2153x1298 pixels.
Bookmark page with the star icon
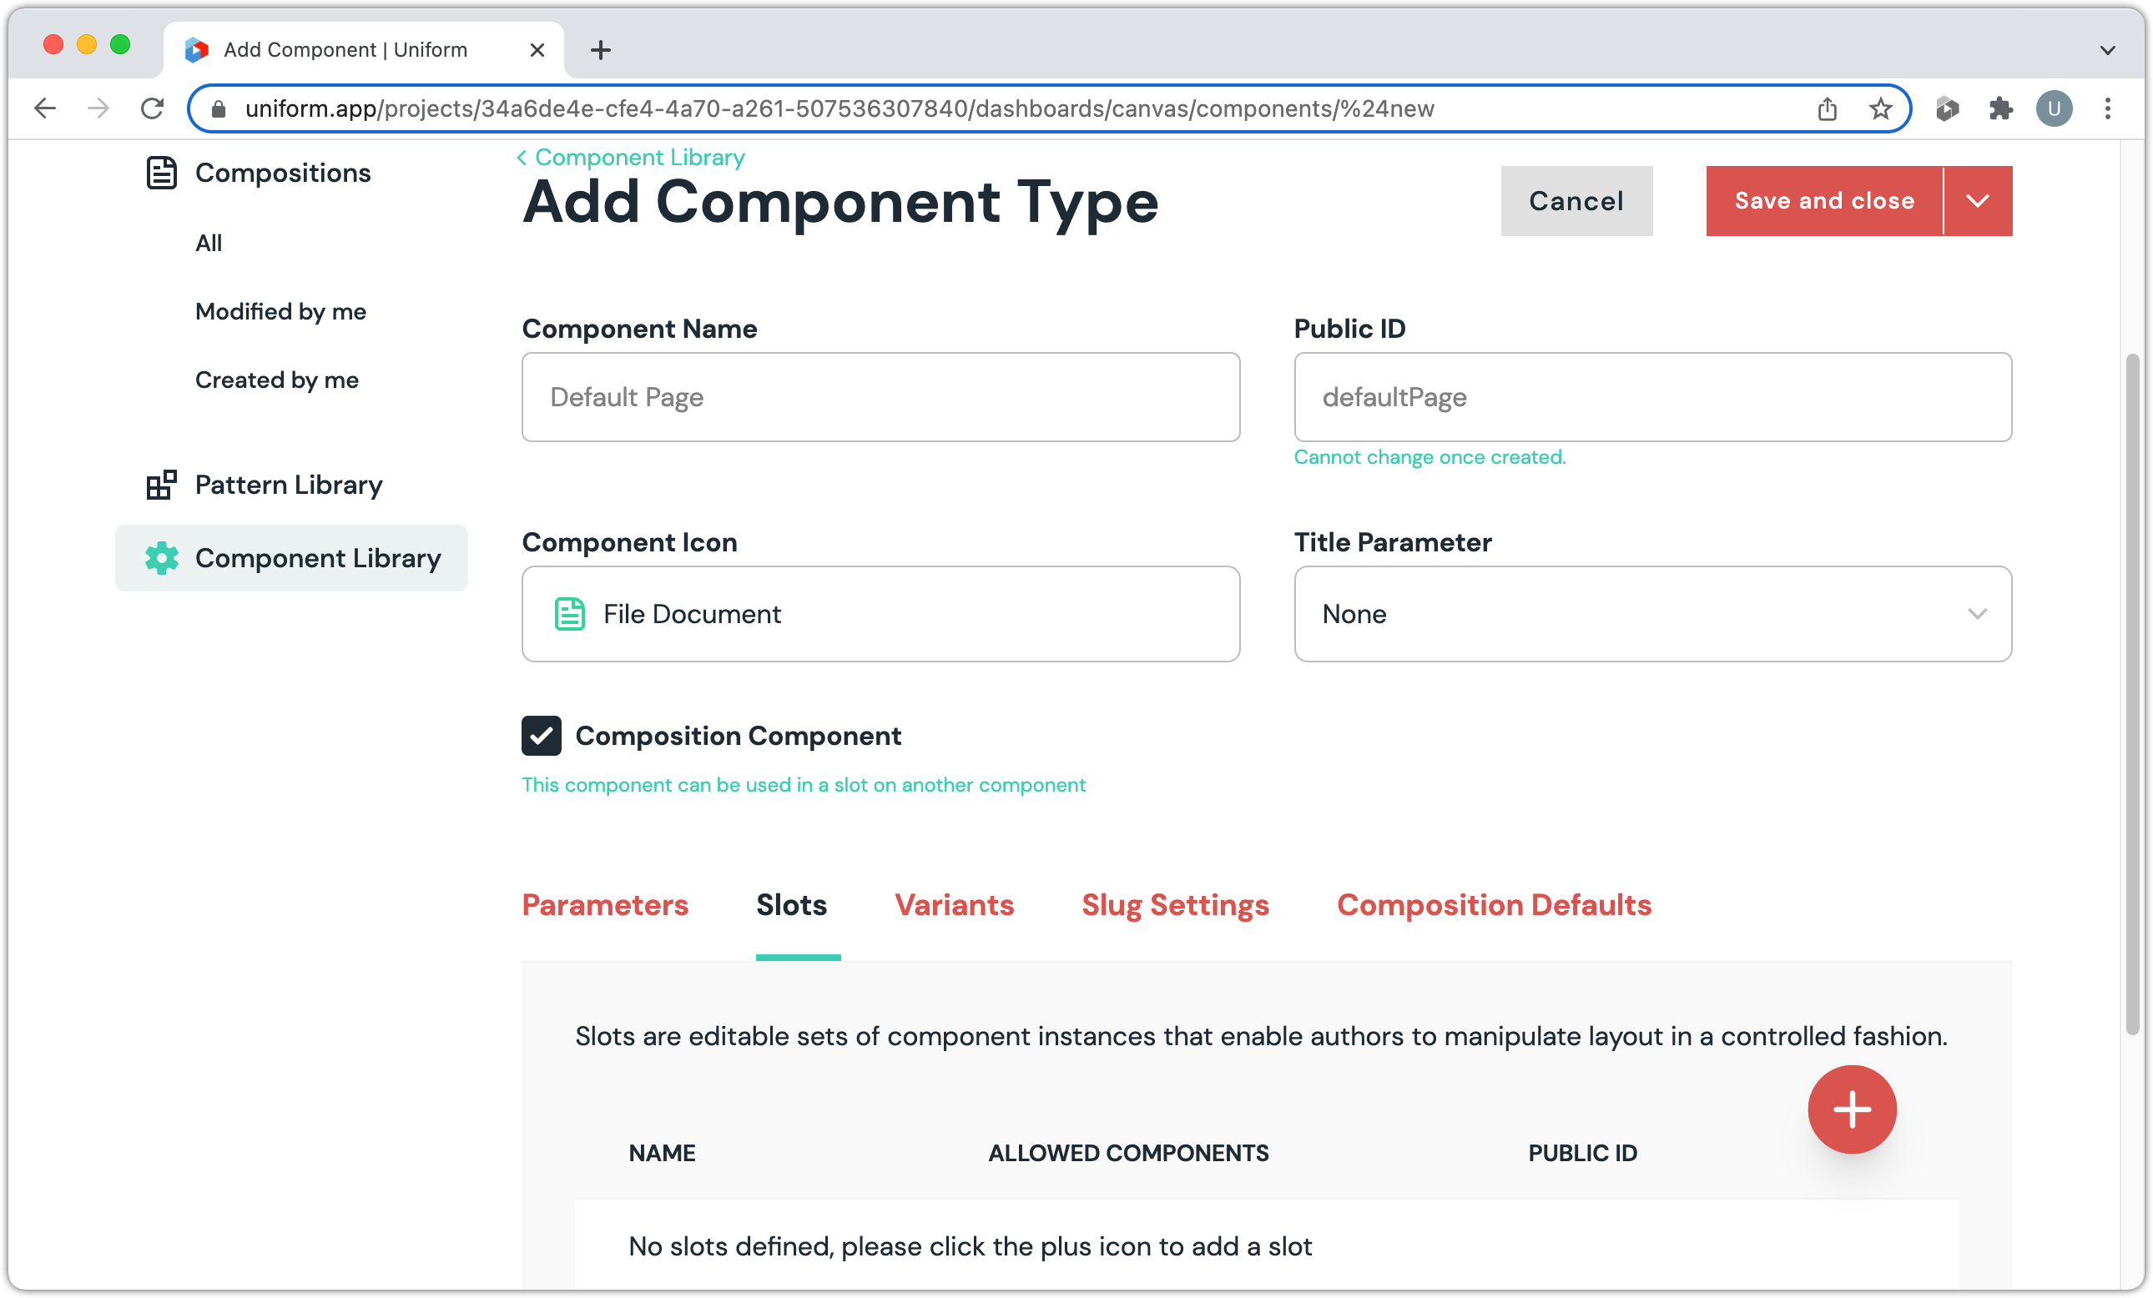[x=1879, y=108]
